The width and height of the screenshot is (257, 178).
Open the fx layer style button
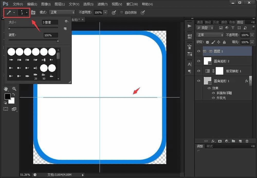click(x=213, y=141)
